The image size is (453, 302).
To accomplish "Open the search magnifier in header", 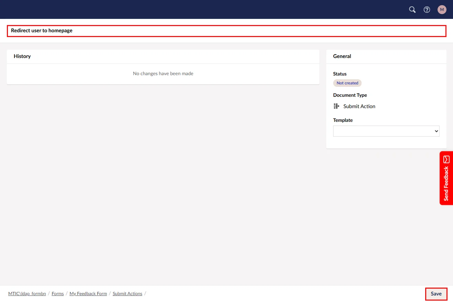I will pos(412,10).
